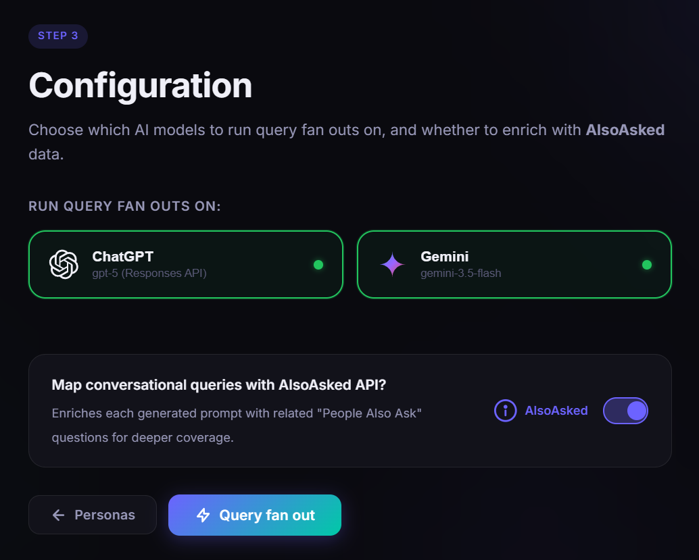Disable the AlsoAsked toggle switch
Screen dimensions: 699x560
pyautogui.click(x=625, y=410)
